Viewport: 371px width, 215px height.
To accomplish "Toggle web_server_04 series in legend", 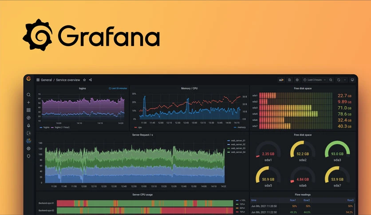I will [x=237, y=152].
